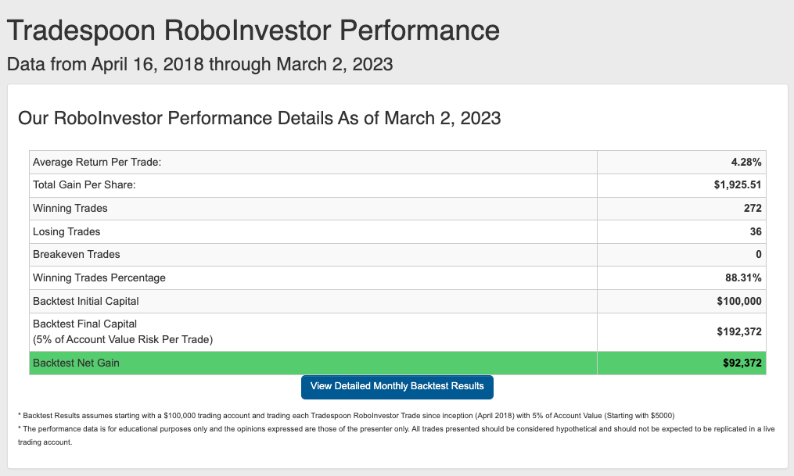The image size is (794, 476).
Task: Select the Losing Trades row label
Action: tap(66, 231)
